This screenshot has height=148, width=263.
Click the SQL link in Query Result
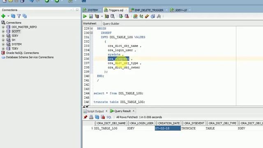(x=109, y=117)
